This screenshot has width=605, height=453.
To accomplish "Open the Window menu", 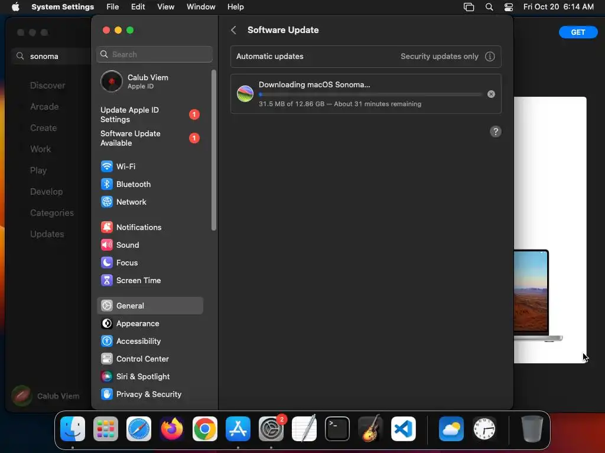I will (x=201, y=7).
